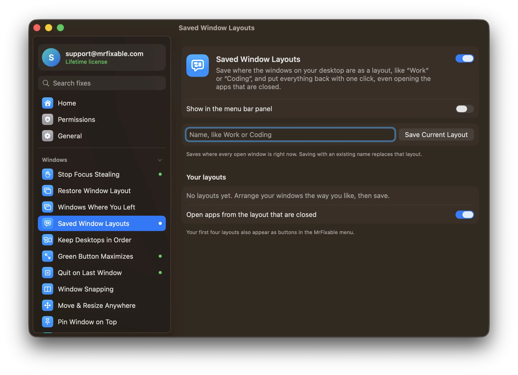The width and height of the screenshot is (518, 375).
Task: Click the Windows Where You Left icon
Action: coord(48,207)
